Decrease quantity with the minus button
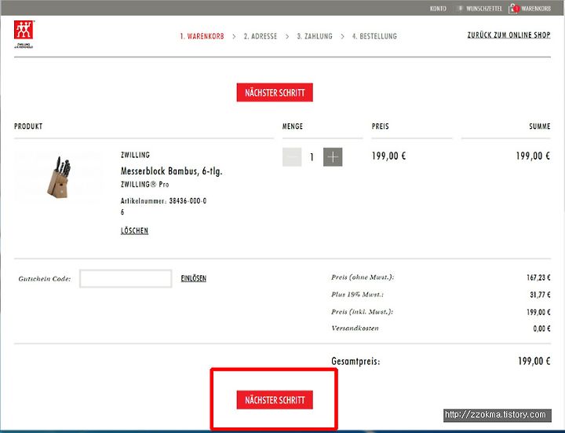 click(x=292, y=157)
